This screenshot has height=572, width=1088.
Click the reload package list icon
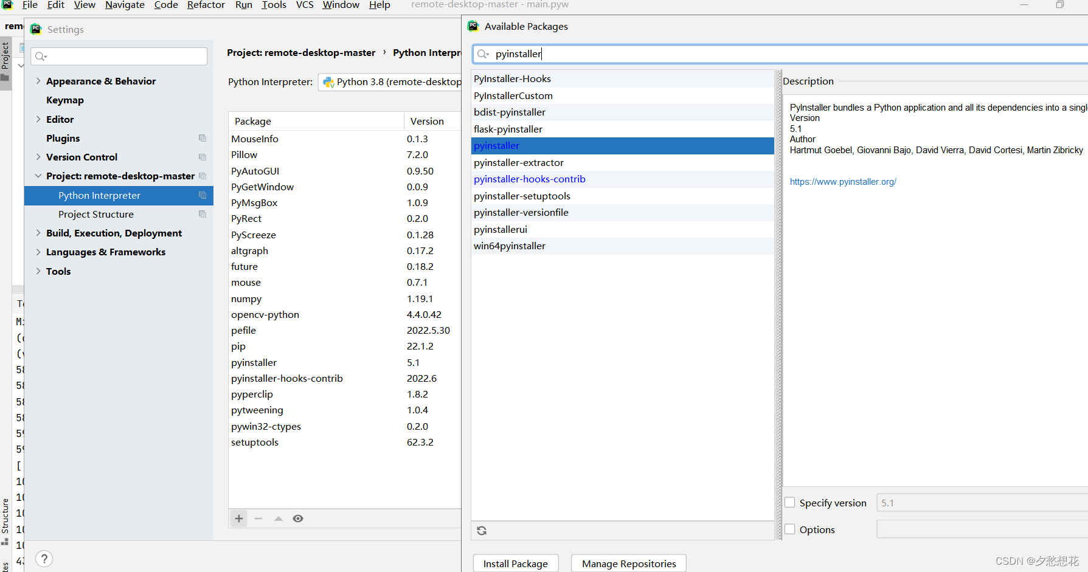pyautogui.click(x=482, y=531)
